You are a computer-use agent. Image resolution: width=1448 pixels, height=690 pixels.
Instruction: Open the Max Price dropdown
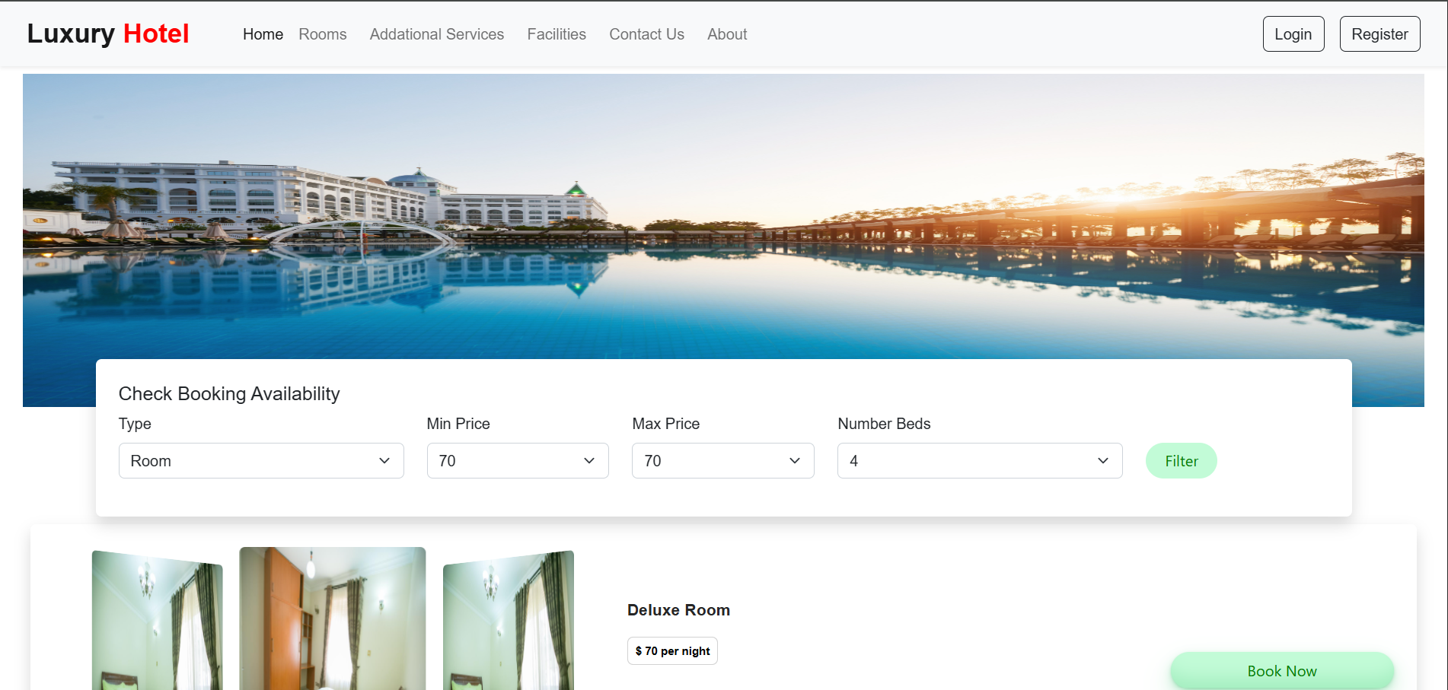pos(722,460)
